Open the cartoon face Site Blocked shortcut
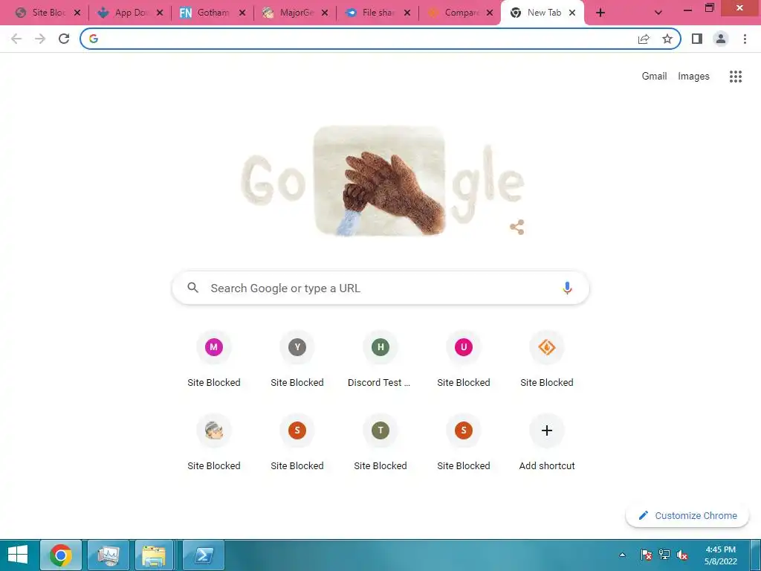 (x=214, y=442)
